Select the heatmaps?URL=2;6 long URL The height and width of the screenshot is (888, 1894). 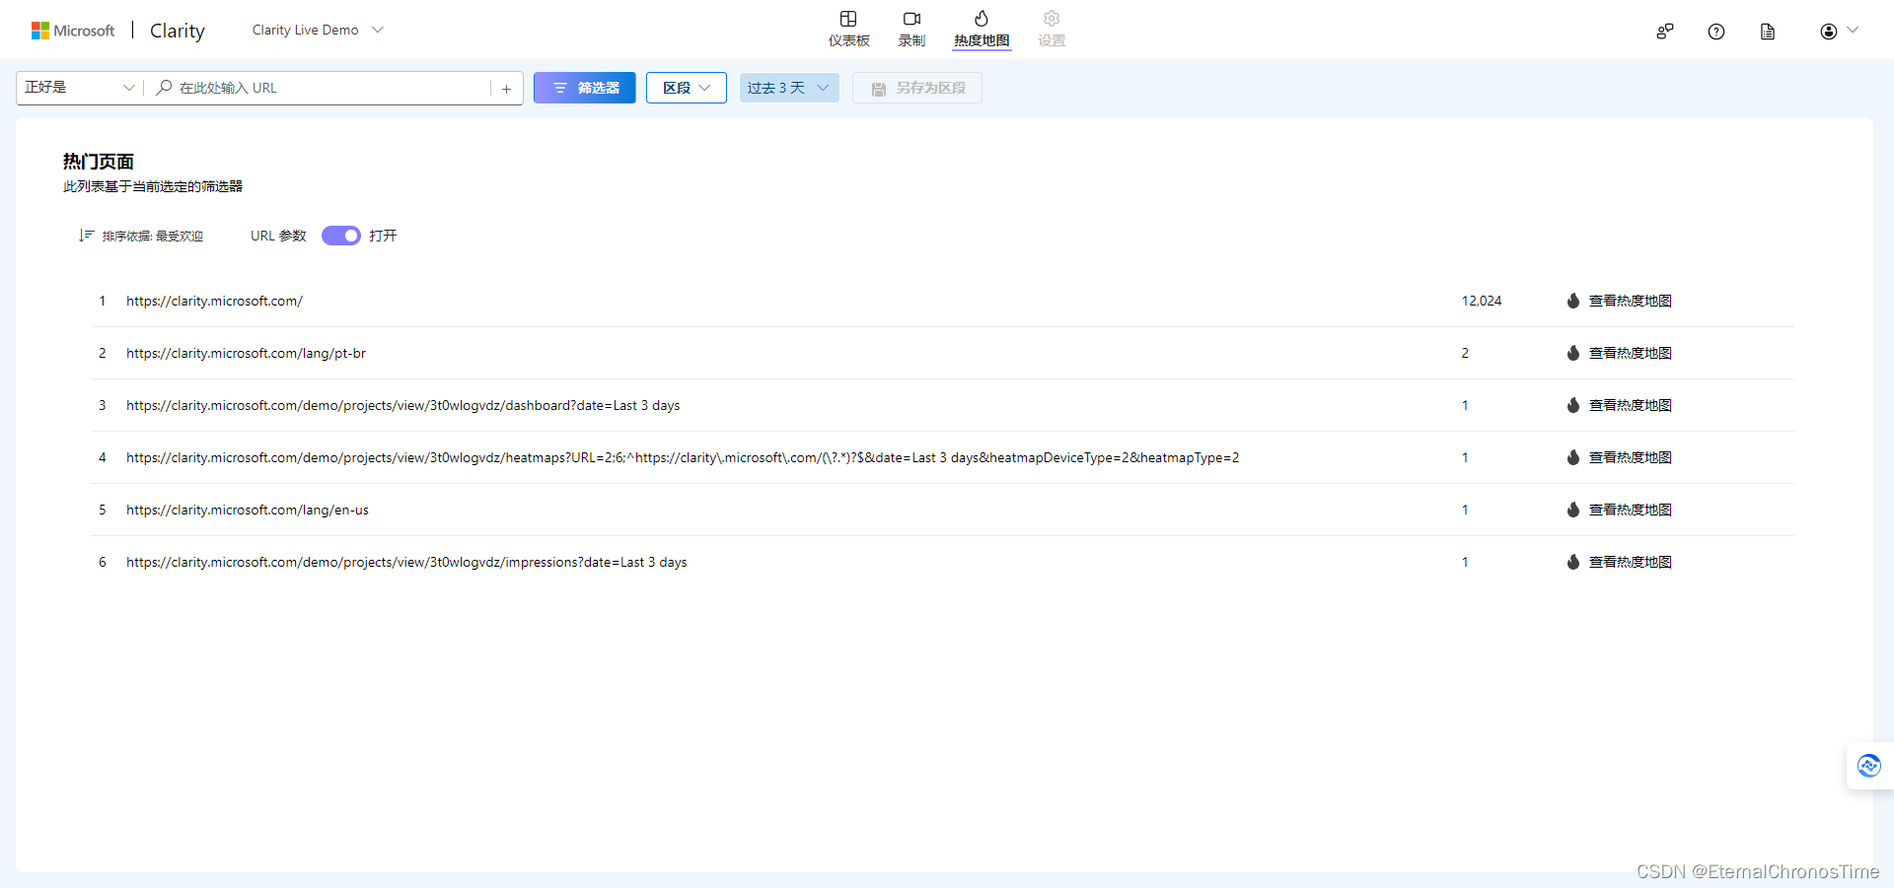683,457
